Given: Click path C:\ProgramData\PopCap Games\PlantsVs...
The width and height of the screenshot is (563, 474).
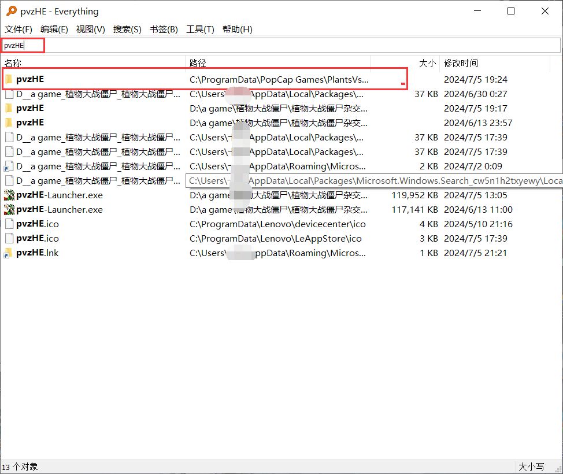Looking at the screenshot, I should click(x=279, y=79).
